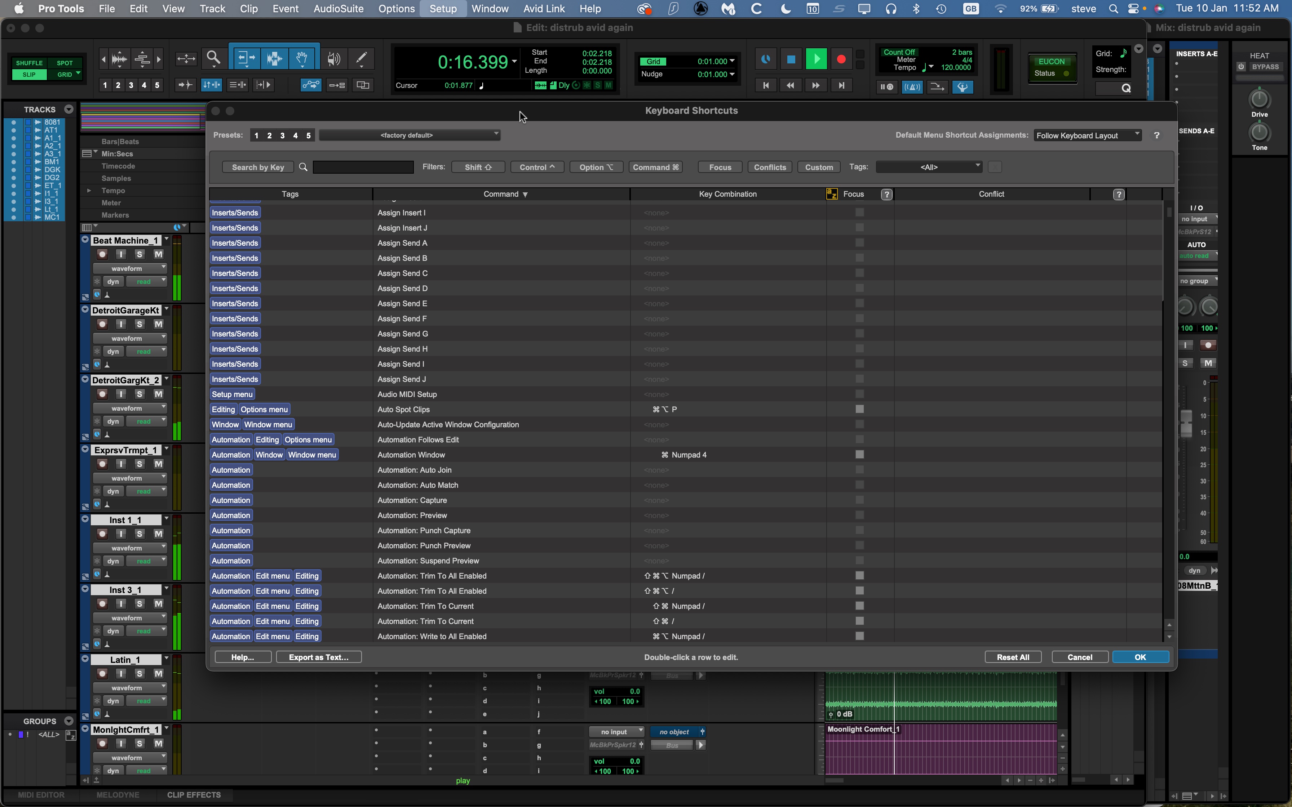Open Spotlight search in the menu bar
This screenshot has width=1292, height=807.
point(1114,9)
